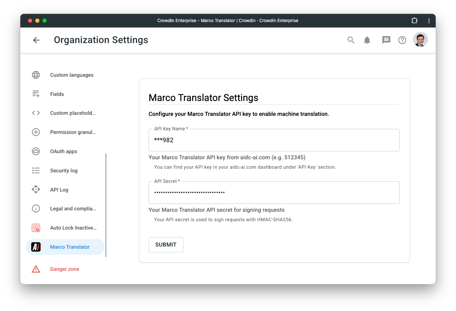
Task: Open Custom placeholders sidebar item
Action: pyautogui.click(x=65, y=113)
